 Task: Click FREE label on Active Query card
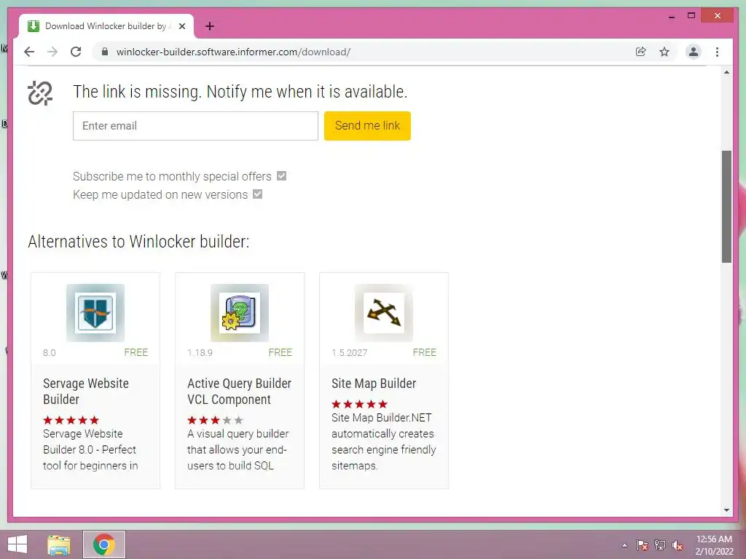click(280, 352)
